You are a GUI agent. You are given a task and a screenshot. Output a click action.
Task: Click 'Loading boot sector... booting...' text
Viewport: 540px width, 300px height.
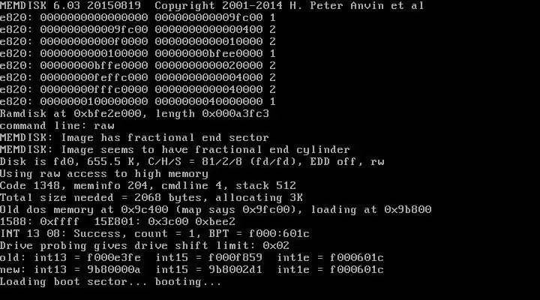(111, 282)
